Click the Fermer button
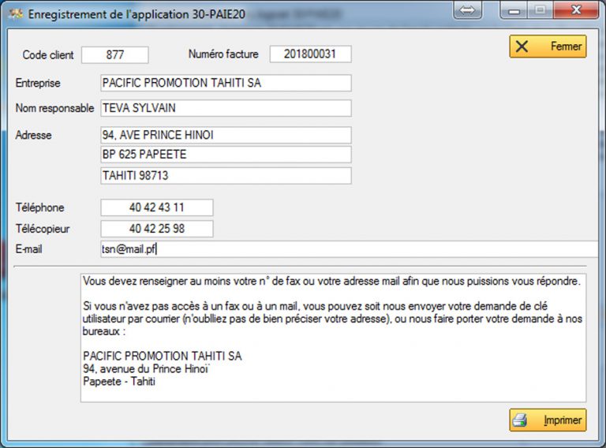 [x=548, y=47]
